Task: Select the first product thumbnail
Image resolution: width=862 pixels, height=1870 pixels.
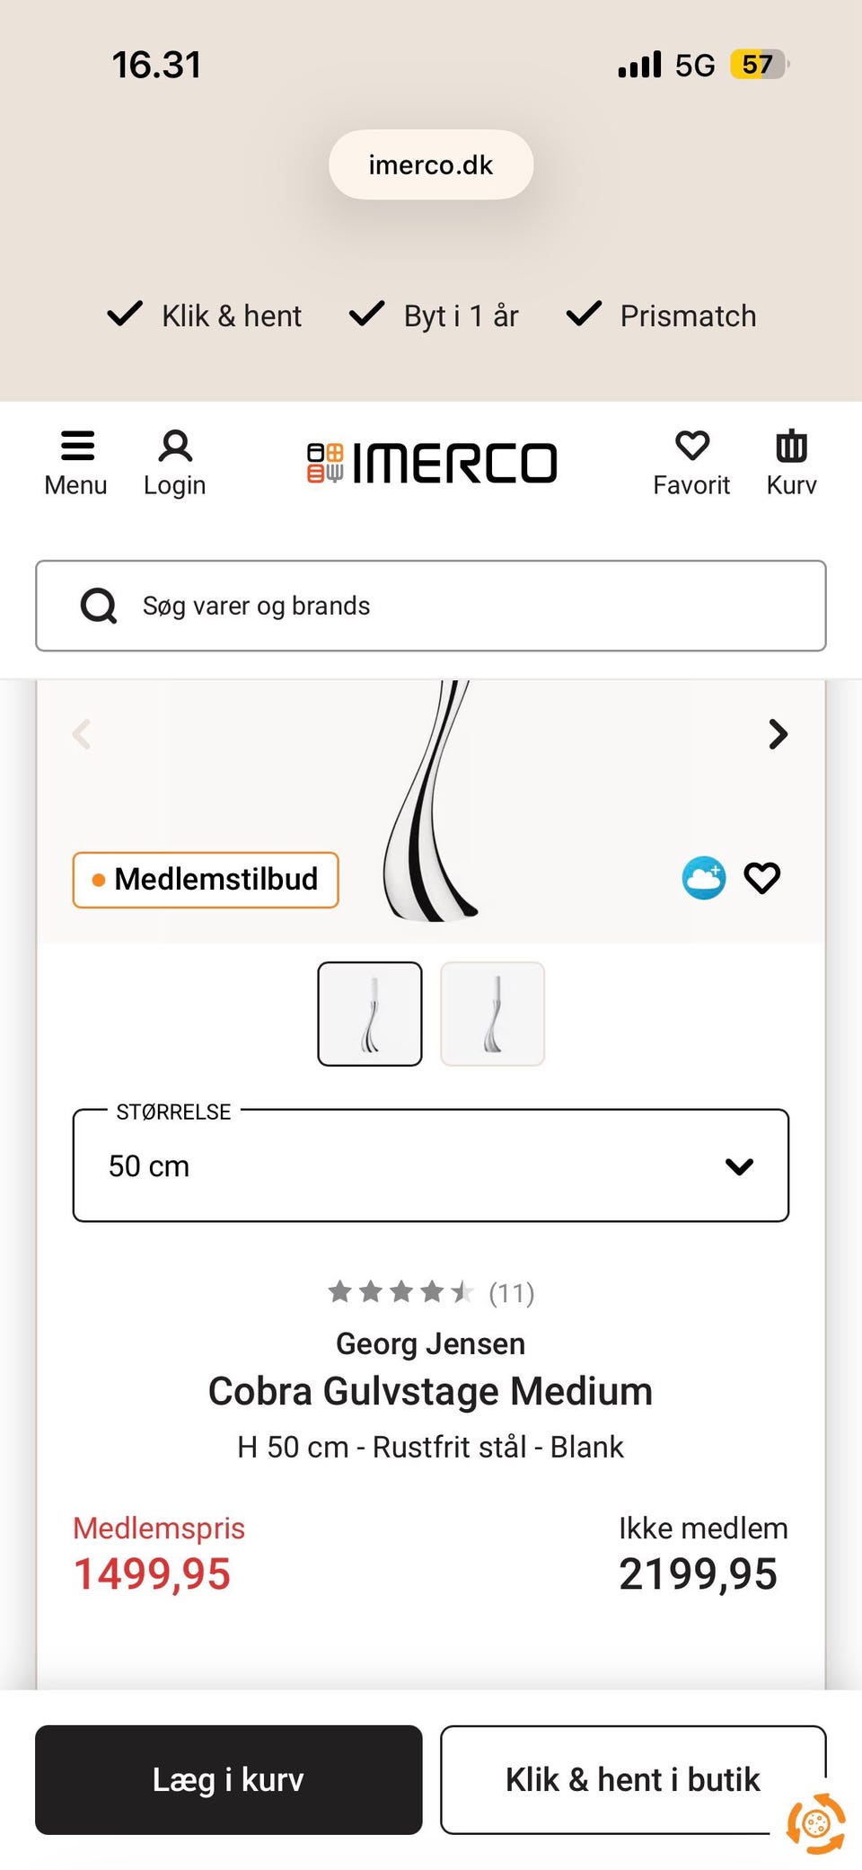Action: click(370, 1014)
